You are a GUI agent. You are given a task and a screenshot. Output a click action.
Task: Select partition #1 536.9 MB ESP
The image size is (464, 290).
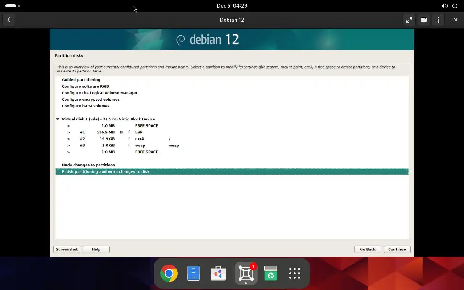[x=232, y=132]
